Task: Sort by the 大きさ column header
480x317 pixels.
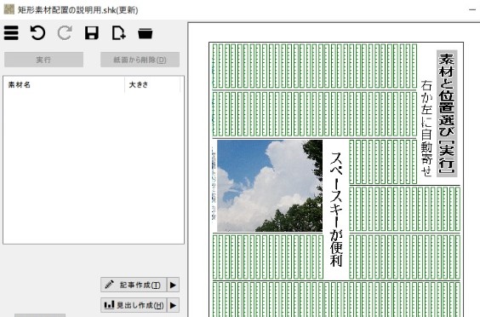Action: (152, 84)
